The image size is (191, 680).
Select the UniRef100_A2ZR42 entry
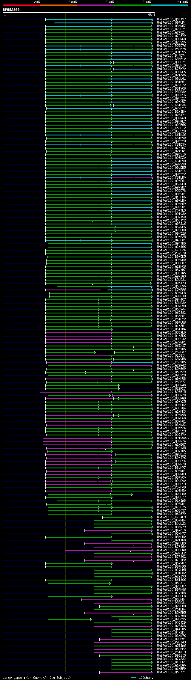point(171,365)
